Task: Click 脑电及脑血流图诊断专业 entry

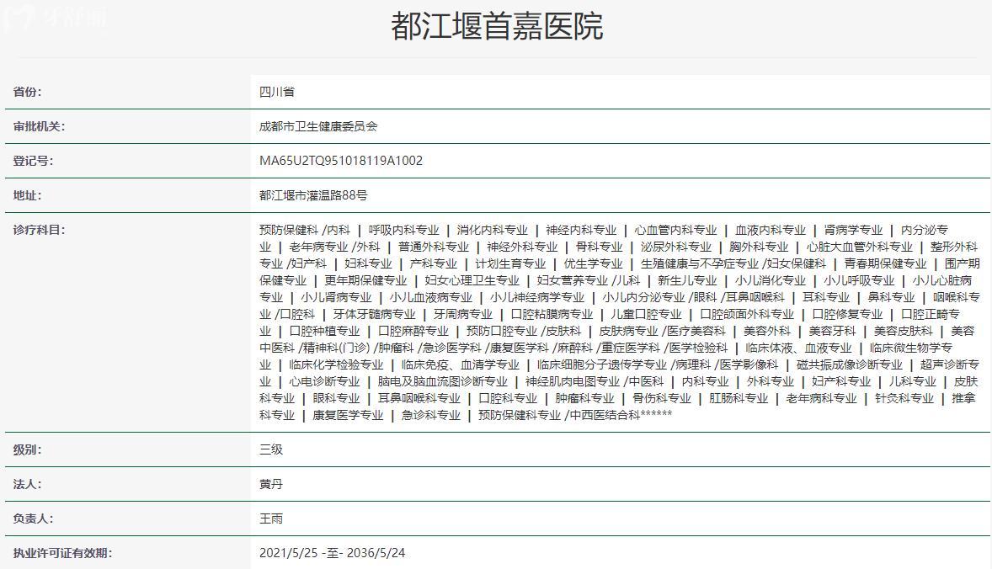Action: click(x=442, y=382)
